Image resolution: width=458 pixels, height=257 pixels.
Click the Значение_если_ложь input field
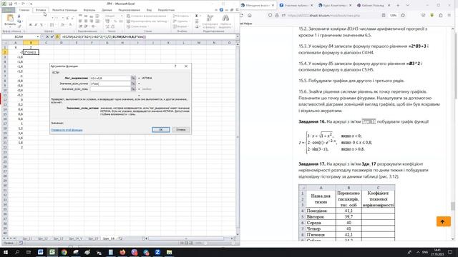(110, 89)
